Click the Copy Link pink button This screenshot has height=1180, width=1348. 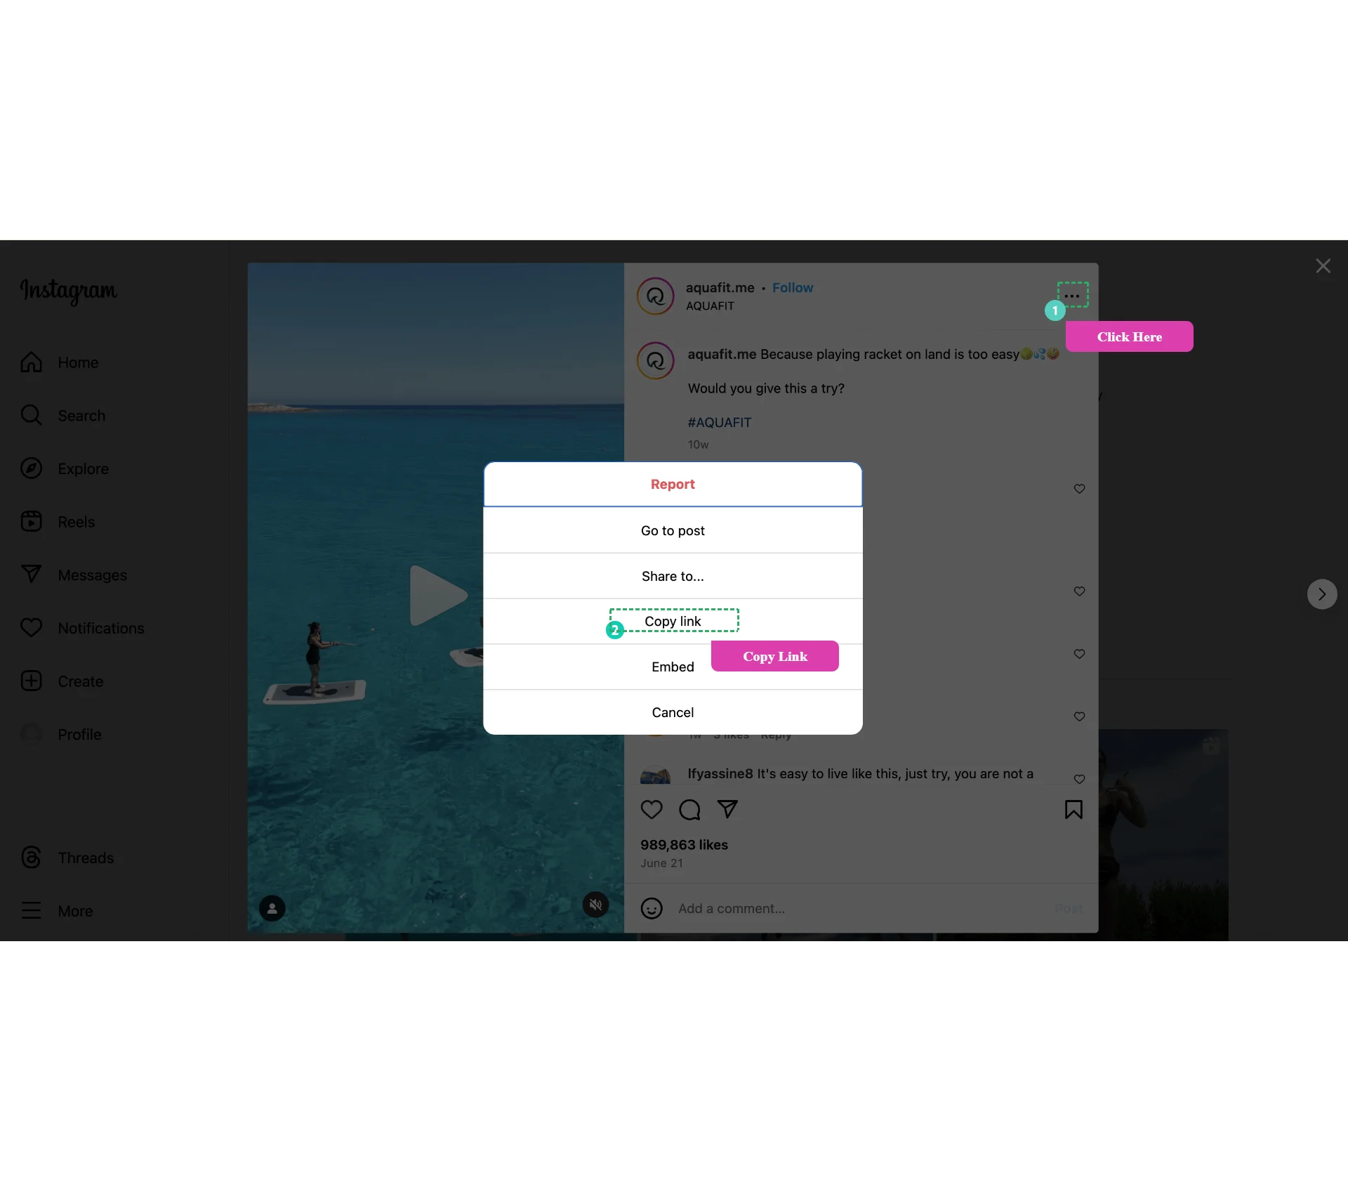pyautogui.click(x=775, y=655)
